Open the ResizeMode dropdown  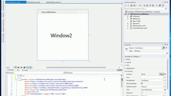(x=163, y=81)
